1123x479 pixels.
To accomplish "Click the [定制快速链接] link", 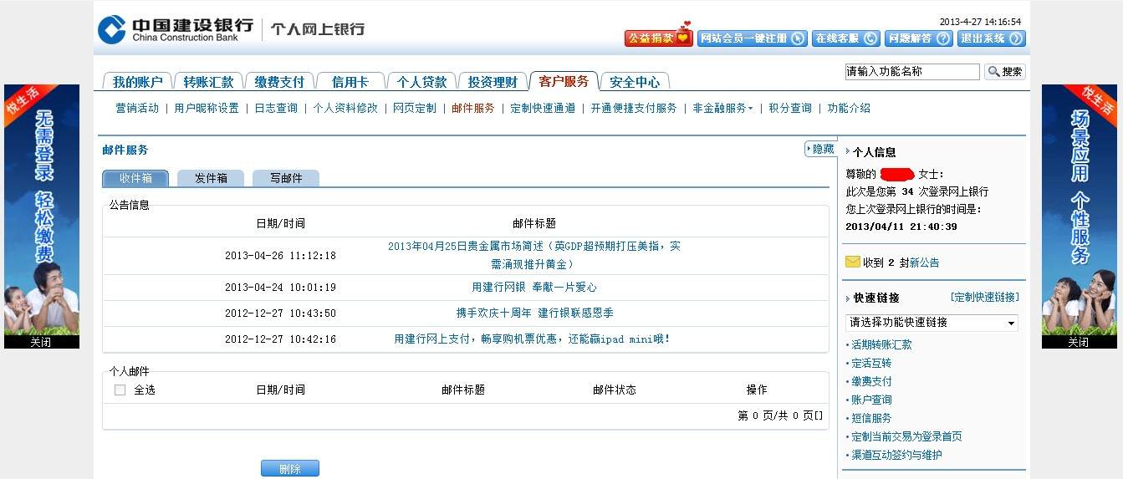I will (985, 297).
